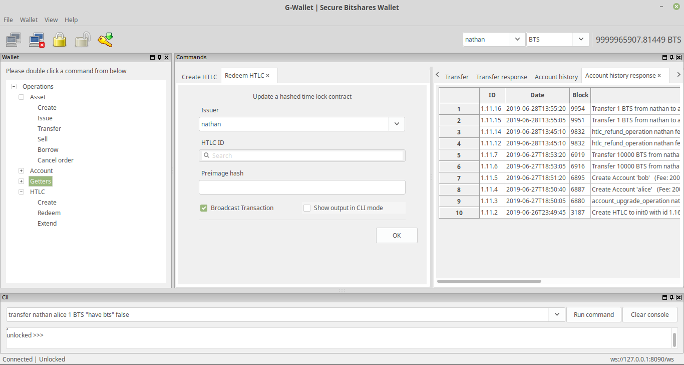
Task: Open the File menu
Action: click(x=8, y=20)
